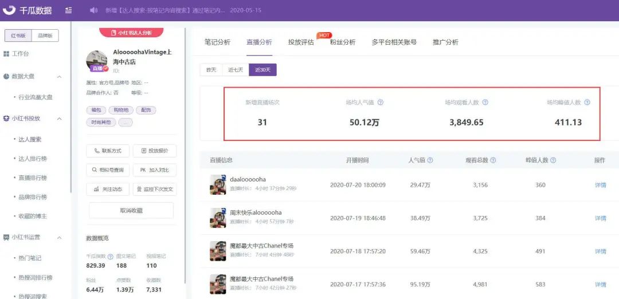
Task: Select the 近七天 time range
Action: pos(236,70)
